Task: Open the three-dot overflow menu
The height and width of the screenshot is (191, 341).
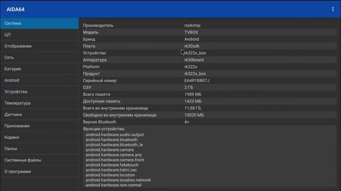Action: click(332, 9)
